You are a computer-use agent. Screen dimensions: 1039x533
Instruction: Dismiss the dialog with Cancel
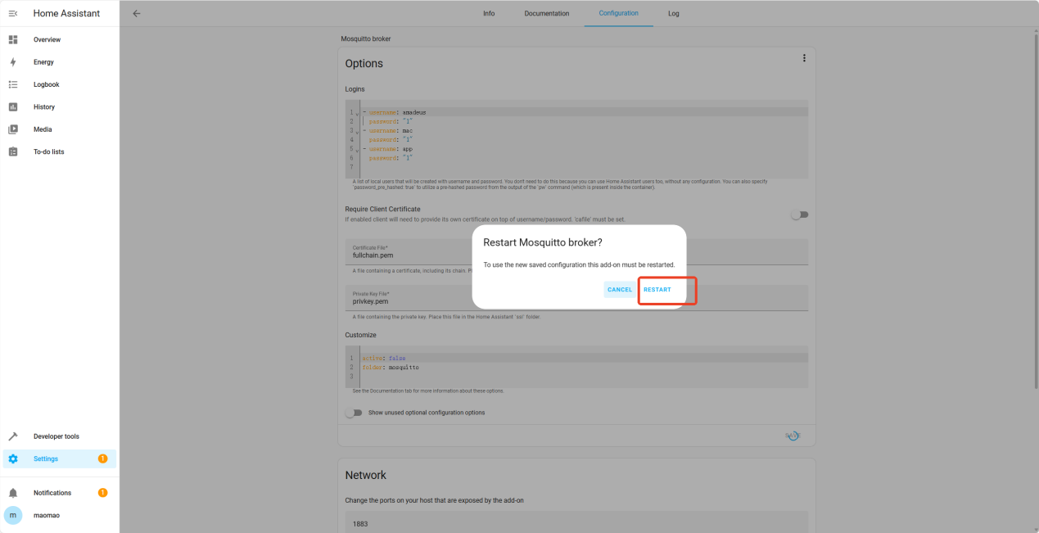click(620, 290)
